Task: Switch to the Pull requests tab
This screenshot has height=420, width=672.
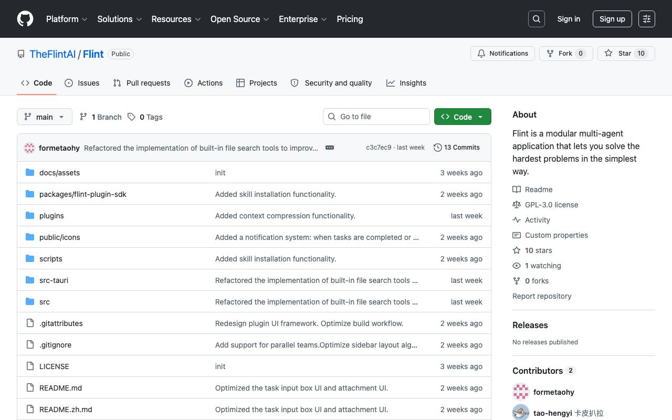Action: click(142, 83)
